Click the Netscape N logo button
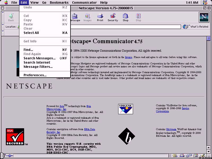This screenshot has height=159, width=212. tap(204, 17)
